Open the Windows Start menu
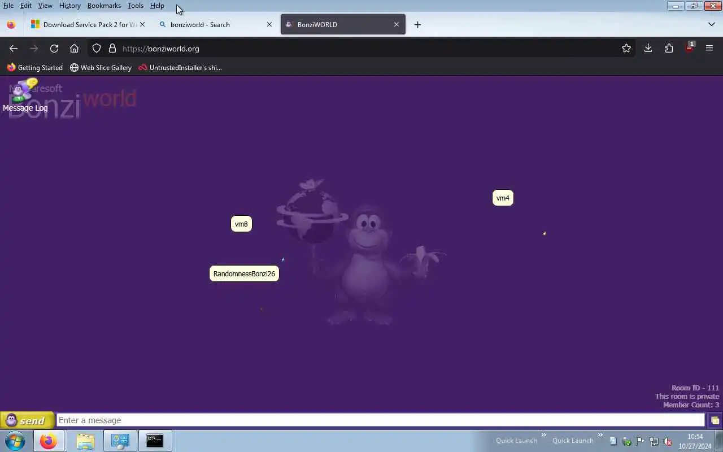 point(15,441)
